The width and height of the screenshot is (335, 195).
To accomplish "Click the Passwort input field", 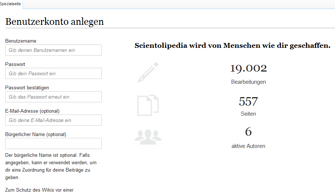I will click(x=53, y=73).
